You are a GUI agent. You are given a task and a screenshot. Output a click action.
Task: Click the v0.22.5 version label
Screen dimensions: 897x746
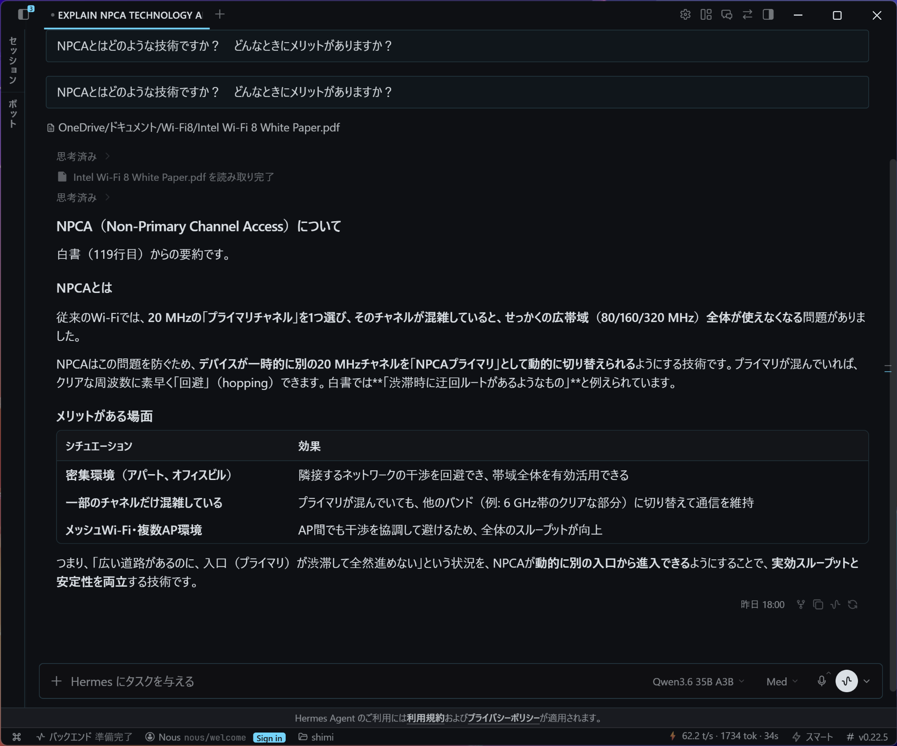(867, 737)
